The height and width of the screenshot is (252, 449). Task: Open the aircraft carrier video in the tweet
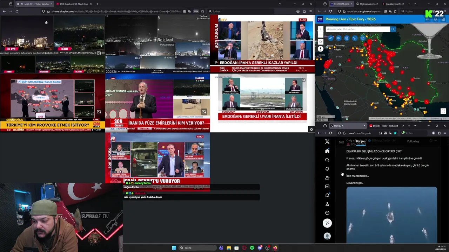pyautogui.click(x=392, y=215)
